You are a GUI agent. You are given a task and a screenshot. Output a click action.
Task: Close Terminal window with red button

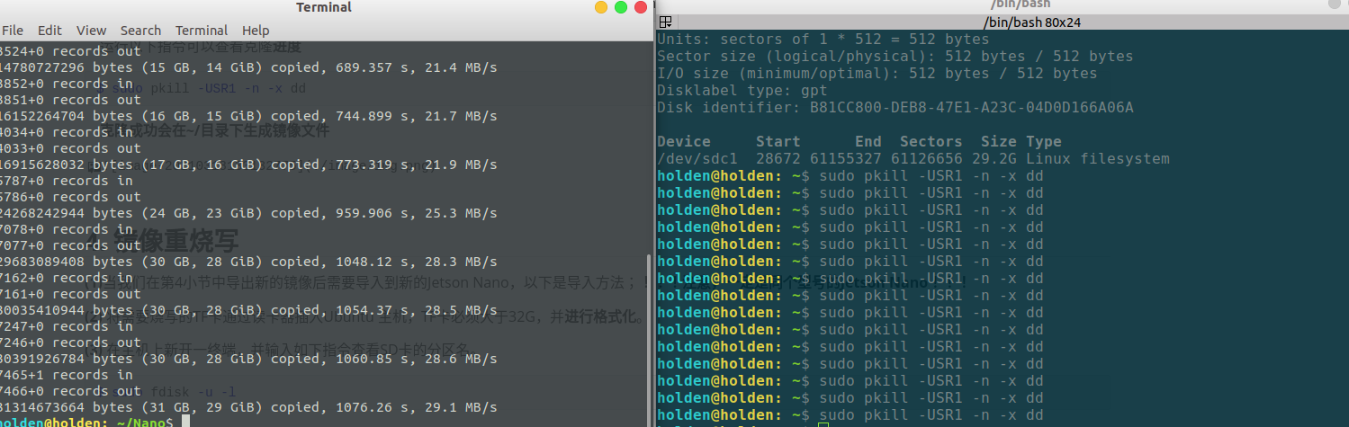point(641,7)
